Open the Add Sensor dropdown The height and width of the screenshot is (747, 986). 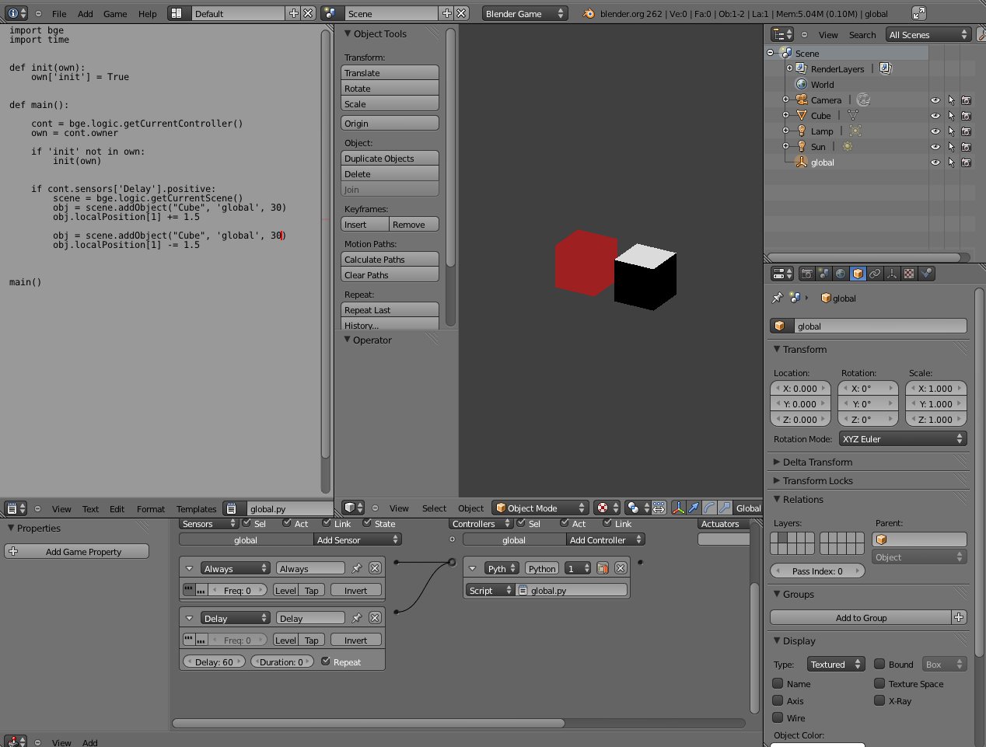click(x=358, y=539)
